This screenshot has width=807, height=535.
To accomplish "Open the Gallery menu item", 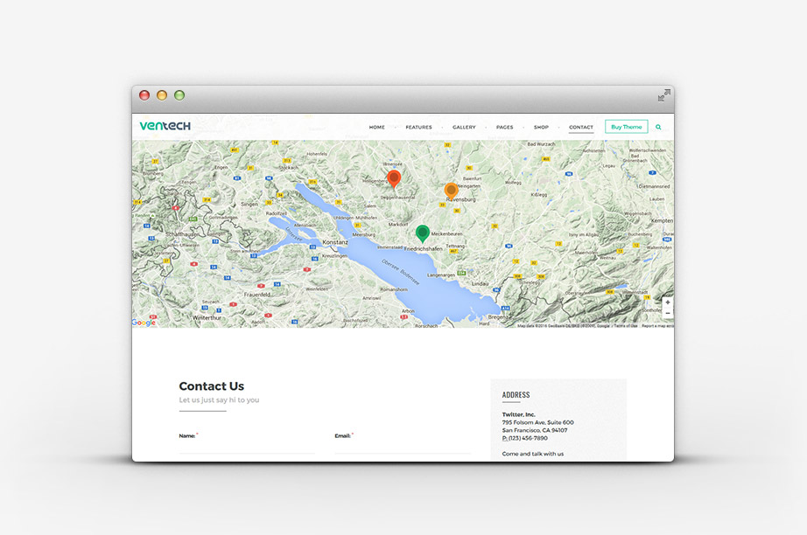I will [464, 127].
